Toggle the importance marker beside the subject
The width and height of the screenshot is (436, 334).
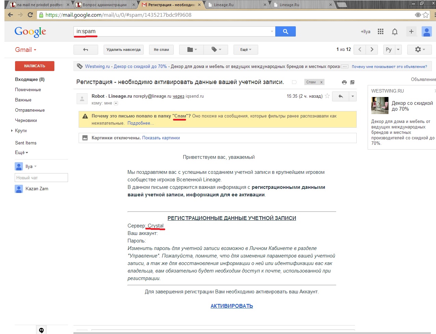tap(294, 82)
